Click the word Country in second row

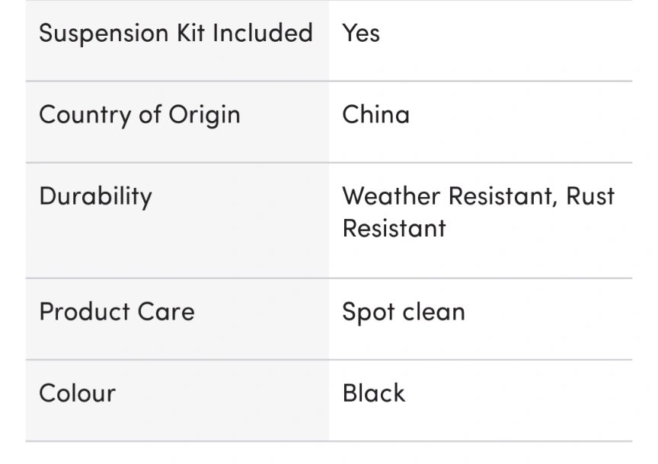pos(85,115)
